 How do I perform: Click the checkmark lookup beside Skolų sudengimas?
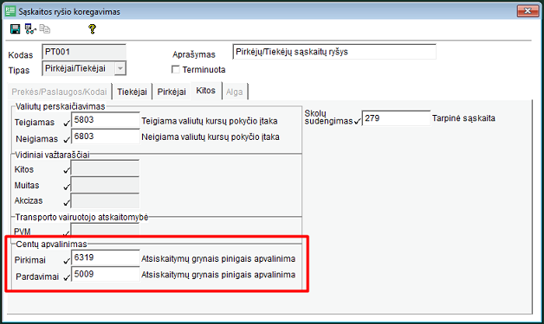pyautogui.click(x=358, y=121)
